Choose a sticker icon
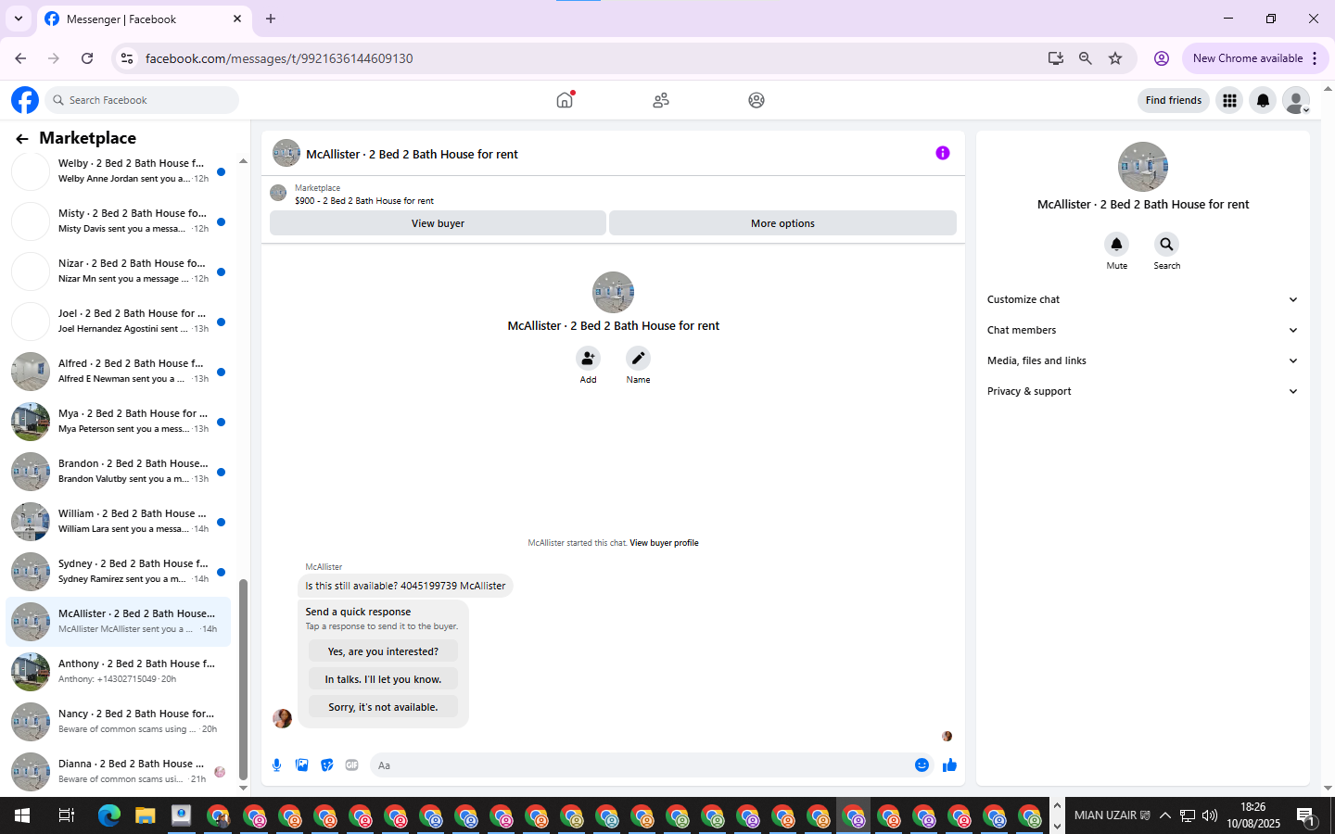Viewport: 1335px width, 834px height. (x=326, y=765)
